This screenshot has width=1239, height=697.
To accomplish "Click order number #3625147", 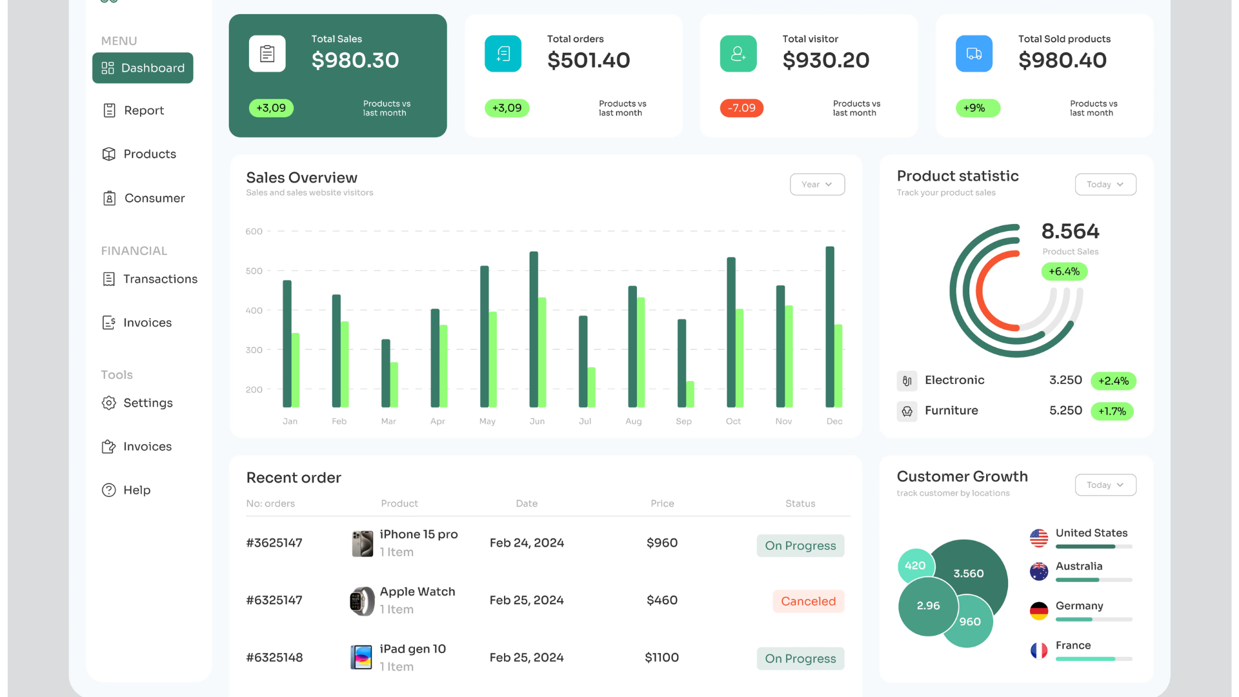I will click(x=274, y=543).
